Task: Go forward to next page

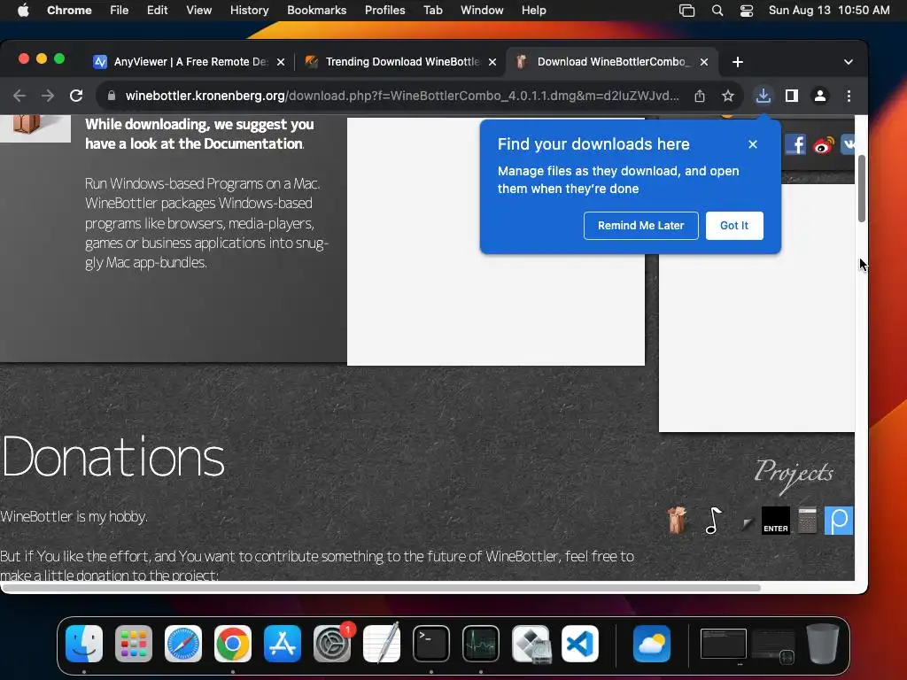Action: [x=48, y=96]
